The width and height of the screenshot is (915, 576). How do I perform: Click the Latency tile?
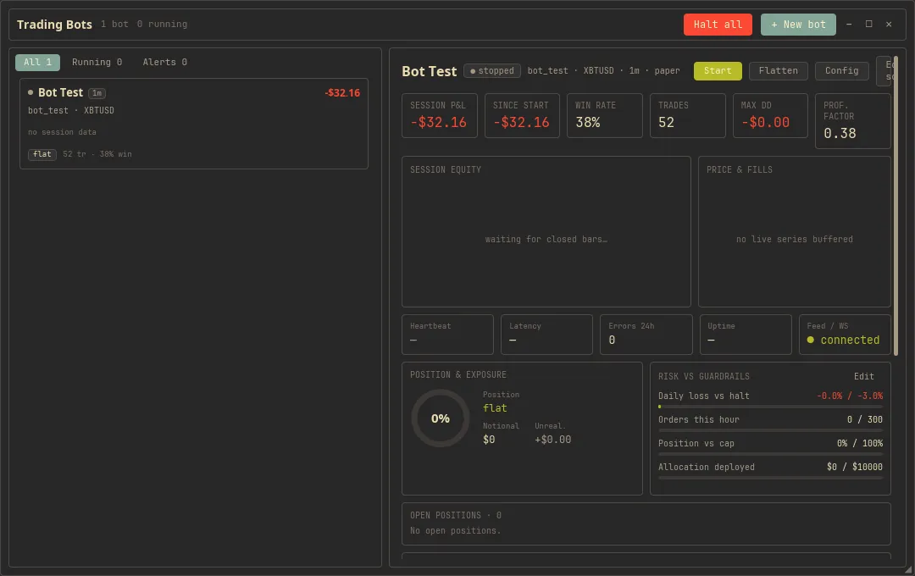tap(546, 335)
